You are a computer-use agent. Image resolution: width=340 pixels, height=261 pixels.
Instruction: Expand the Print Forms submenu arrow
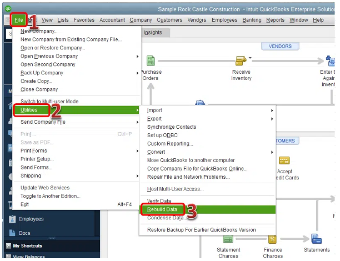[137, 151]
